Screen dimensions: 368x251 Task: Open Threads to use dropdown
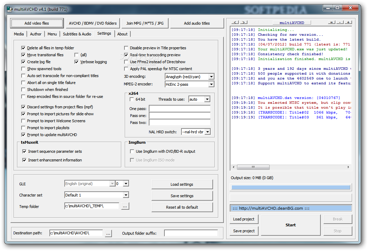pyautogui.click(x=207, y=99)
